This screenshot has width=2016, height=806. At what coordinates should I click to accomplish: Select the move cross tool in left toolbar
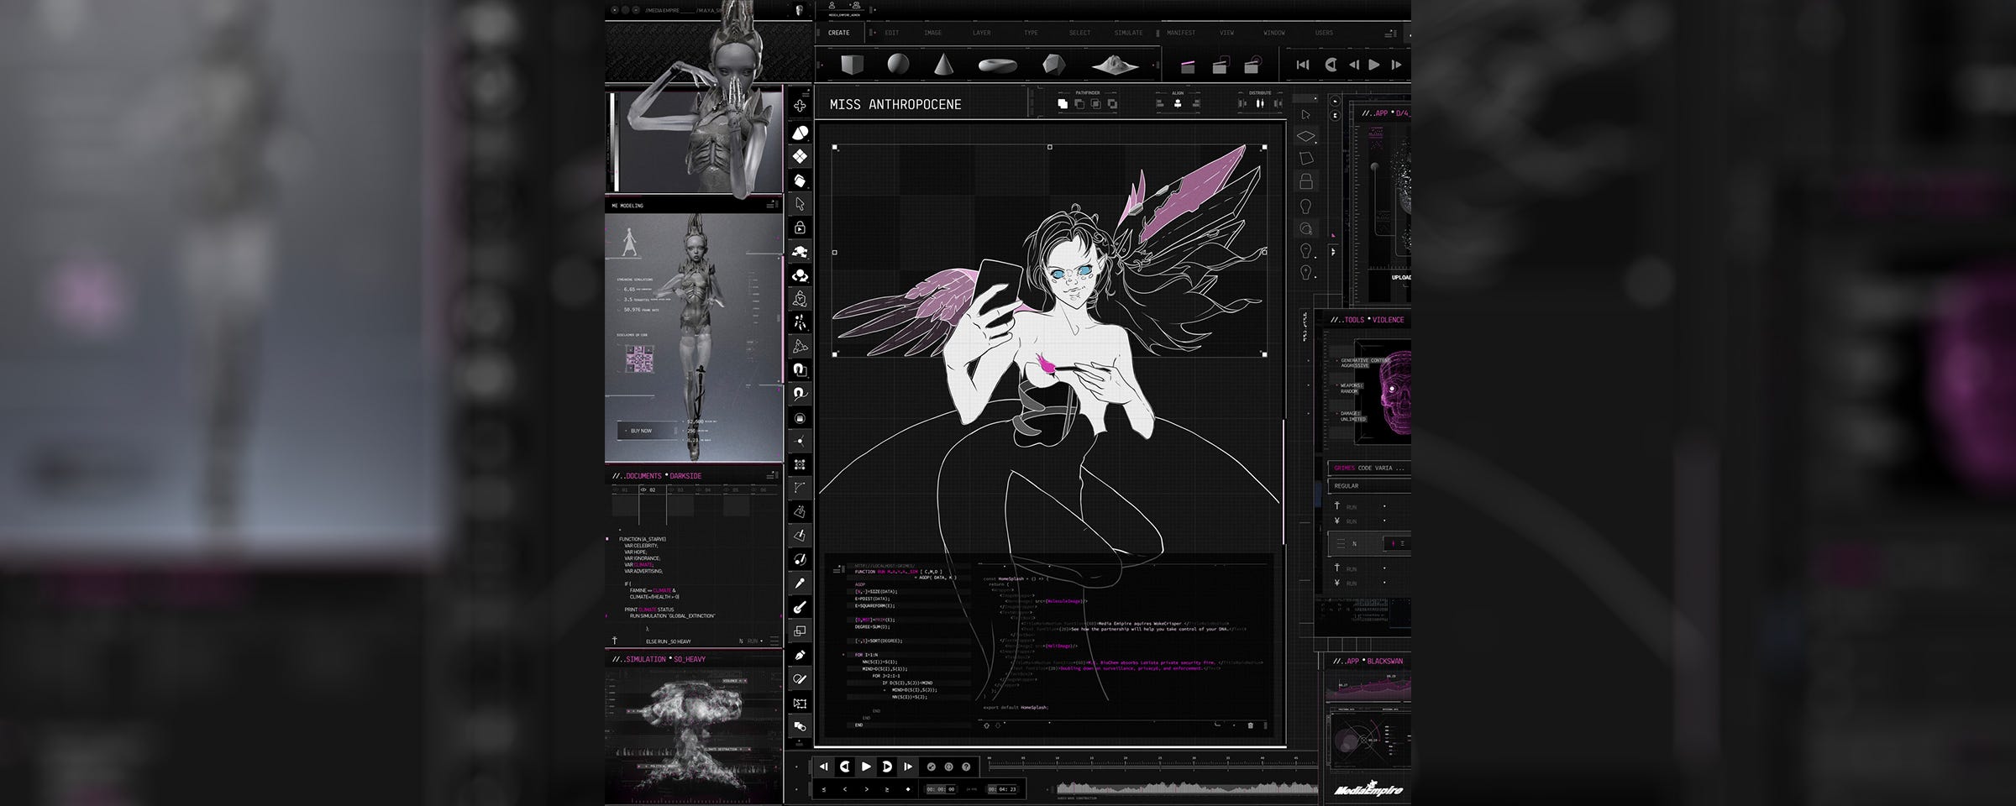(x=800, y=107)
